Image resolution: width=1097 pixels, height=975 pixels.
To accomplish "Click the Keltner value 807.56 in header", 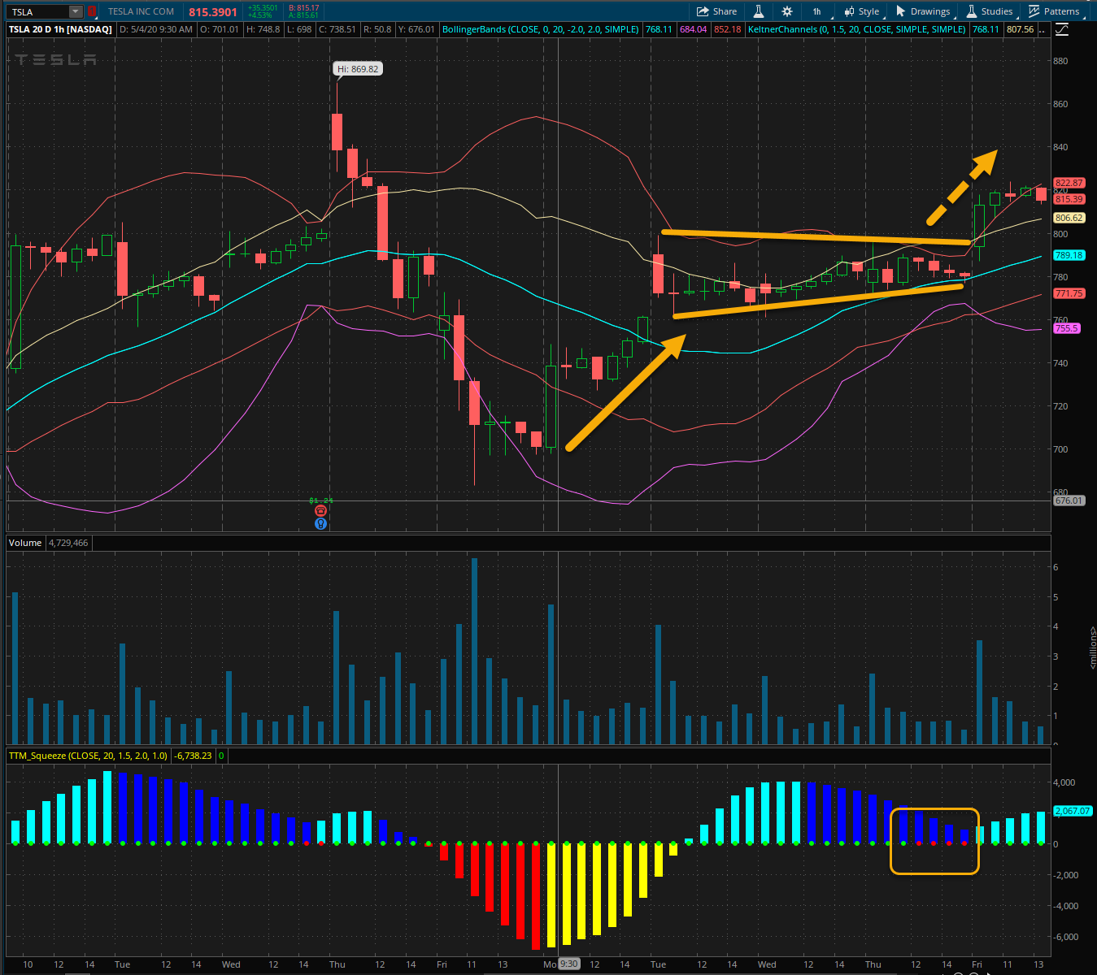I will tap(1020, 29).
